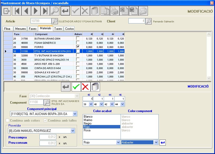
Task: Switch to the Tases tab
Action: tap(58, 29)
